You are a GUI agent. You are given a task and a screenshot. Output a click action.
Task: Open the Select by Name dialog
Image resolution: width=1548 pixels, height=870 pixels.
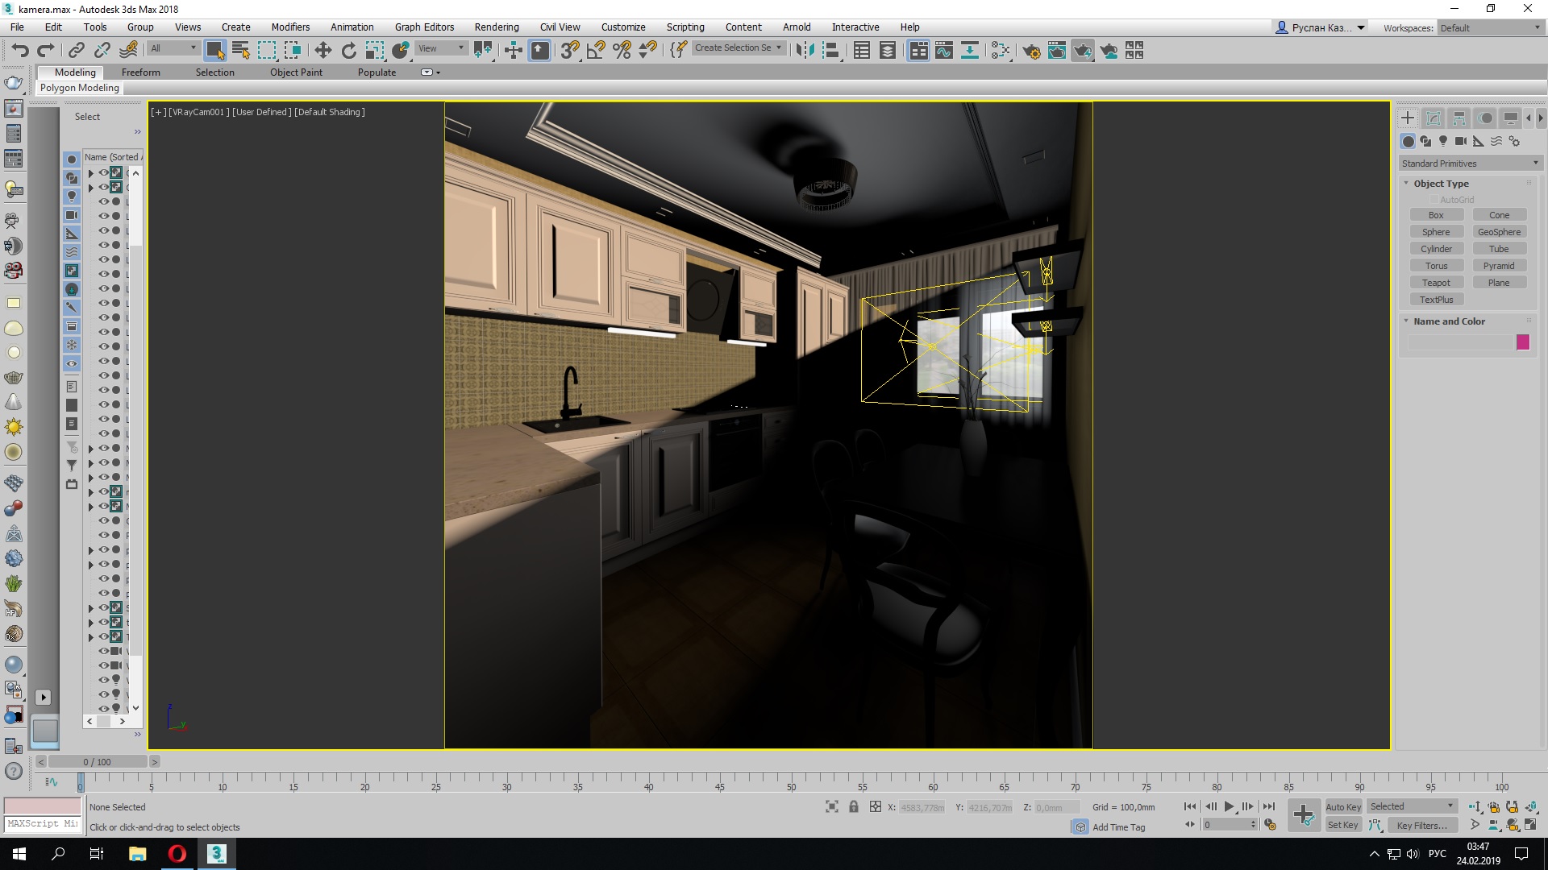tap(240, 51)
